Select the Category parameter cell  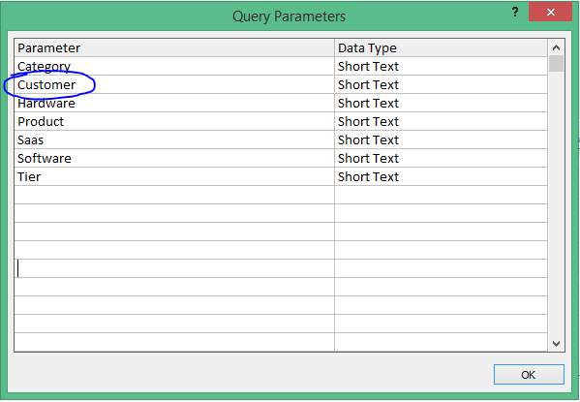tap(174, 66)
